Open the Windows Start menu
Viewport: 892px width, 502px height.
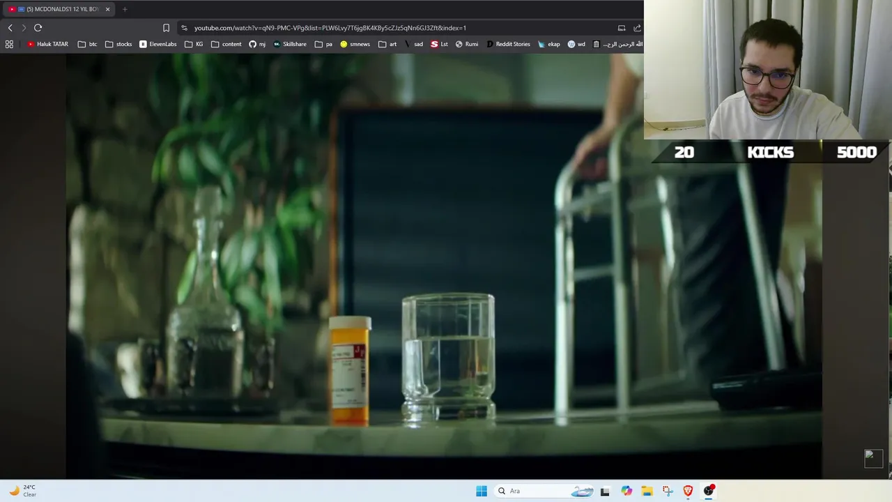[482, 491]
